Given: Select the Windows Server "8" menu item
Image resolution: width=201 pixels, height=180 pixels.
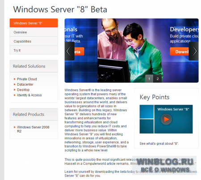Looking at the screenshot, I should point(34,23).
